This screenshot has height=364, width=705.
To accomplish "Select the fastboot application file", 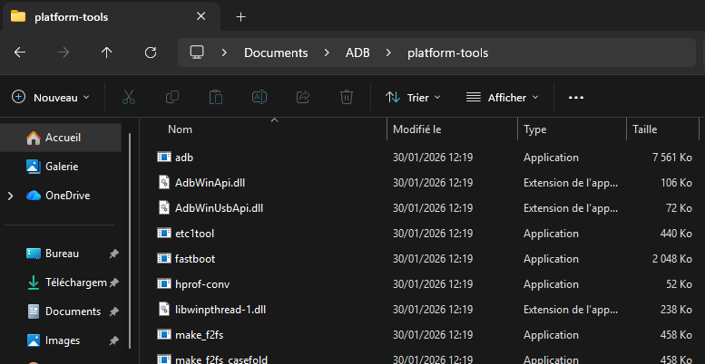I will tap(425, 259).
